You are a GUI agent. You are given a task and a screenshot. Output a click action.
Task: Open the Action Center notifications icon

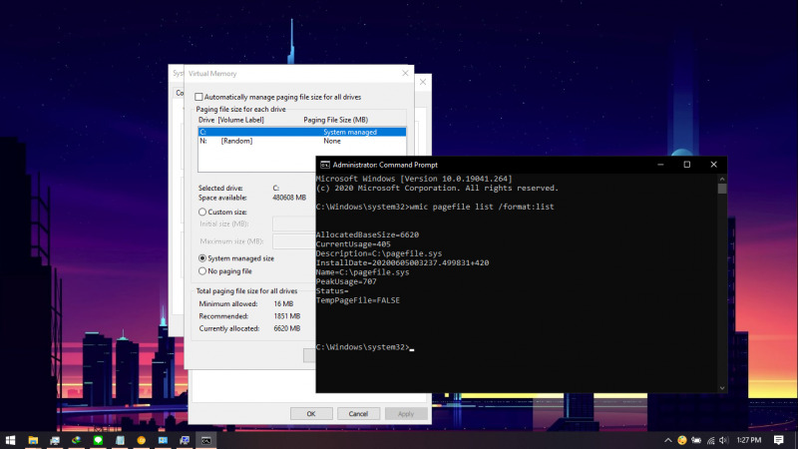[779, 440]
